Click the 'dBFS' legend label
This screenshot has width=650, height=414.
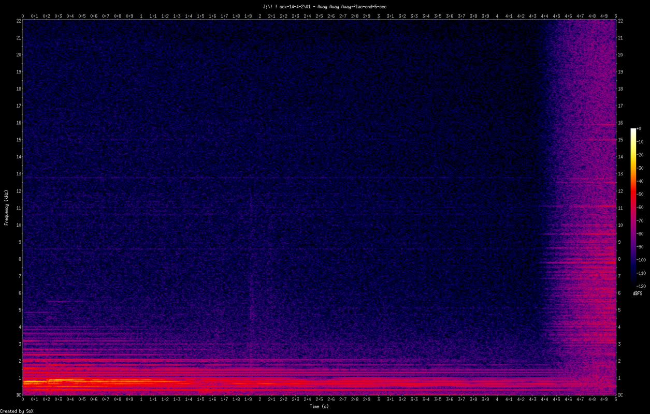[638, 293]
